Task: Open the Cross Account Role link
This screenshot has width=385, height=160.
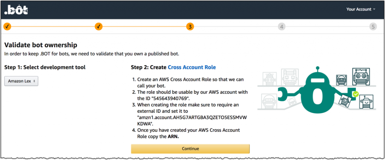Action: point(192,67)
